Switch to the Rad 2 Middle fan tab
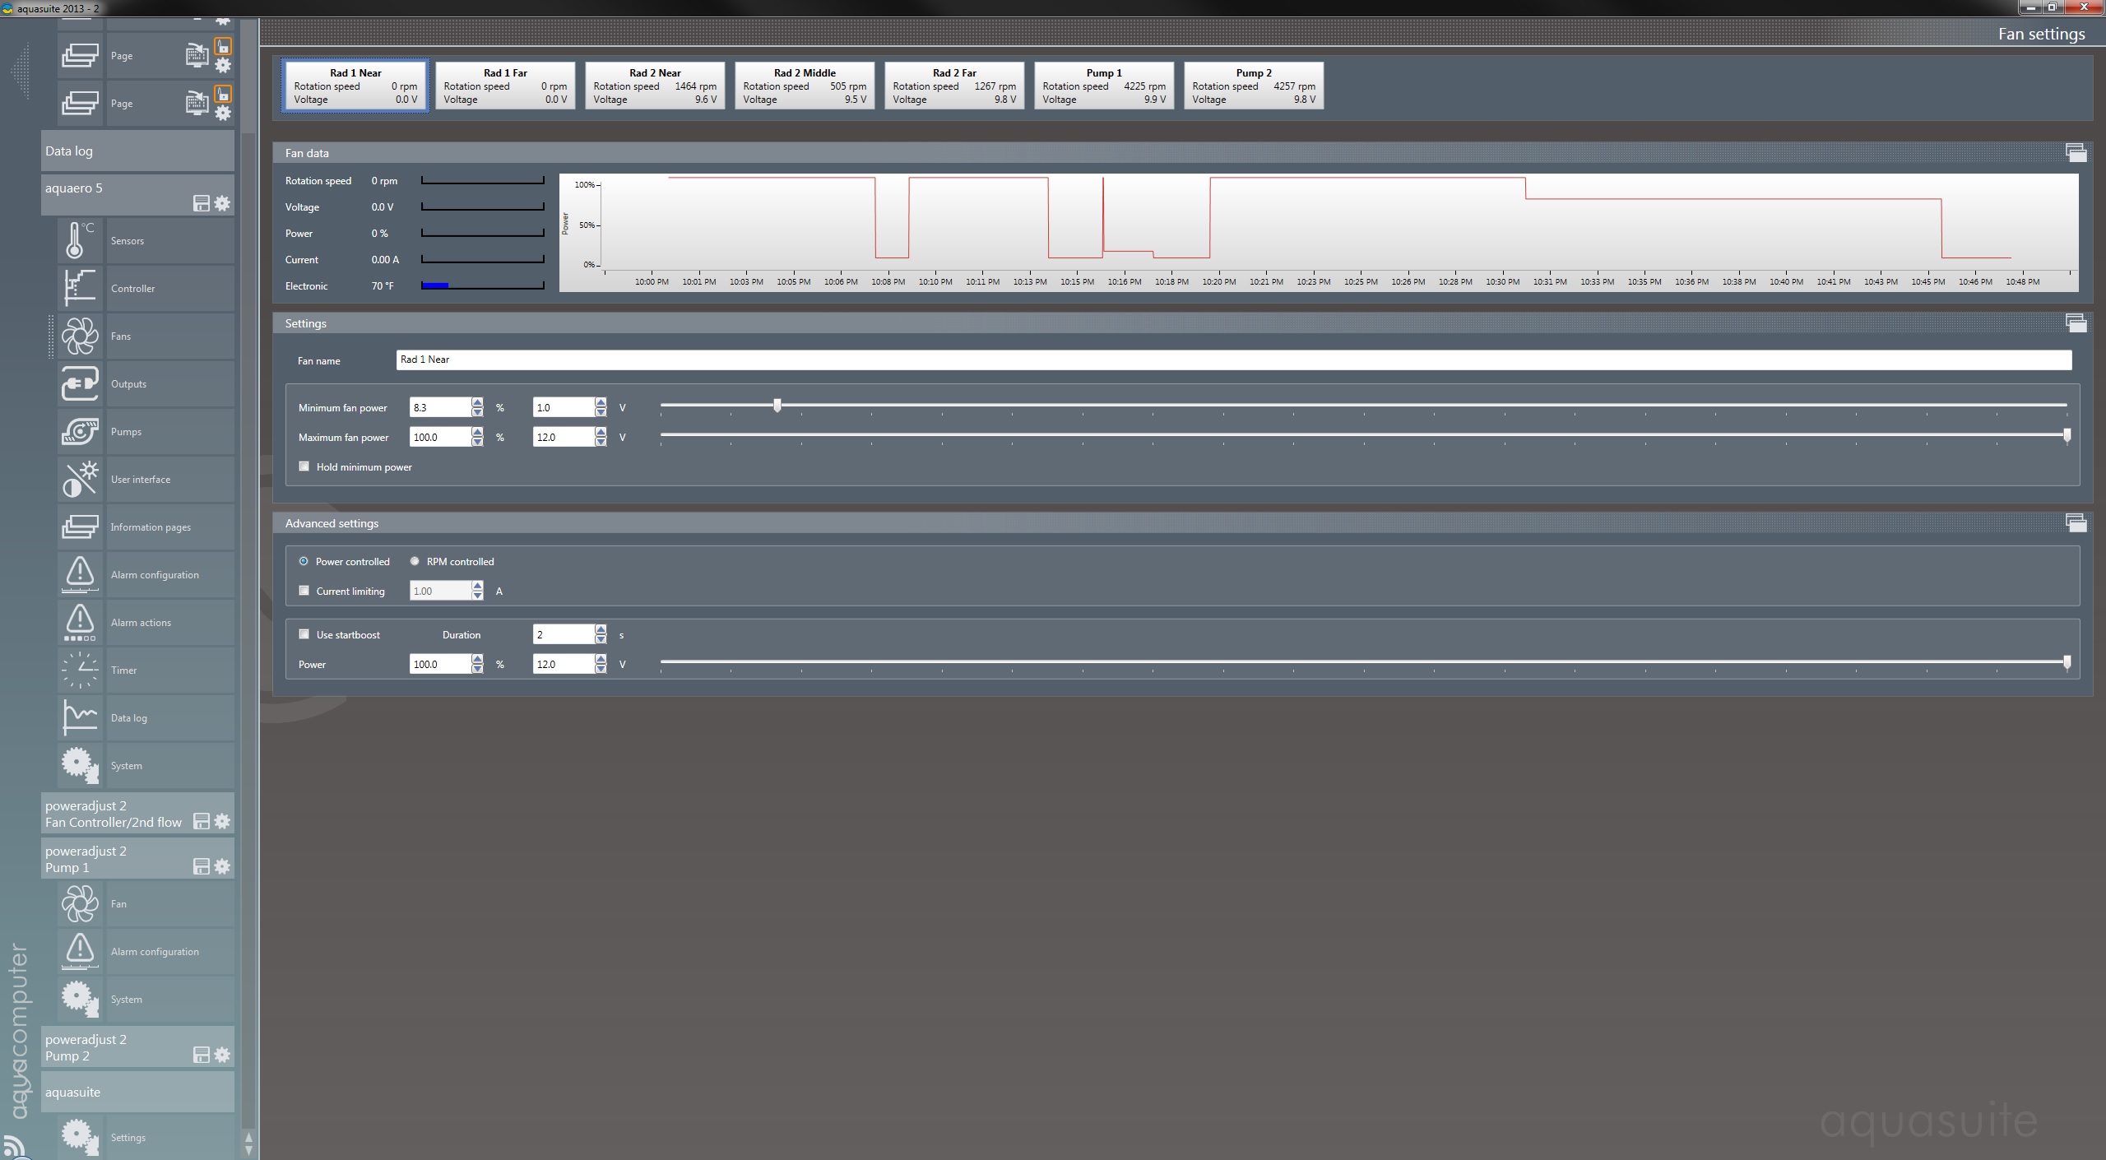 tap(804, 86)
